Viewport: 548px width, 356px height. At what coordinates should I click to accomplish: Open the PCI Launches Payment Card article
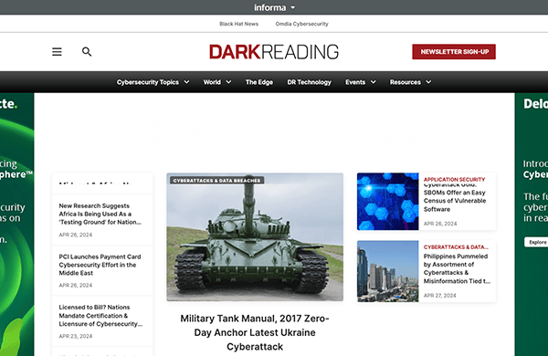pos(100,265)
